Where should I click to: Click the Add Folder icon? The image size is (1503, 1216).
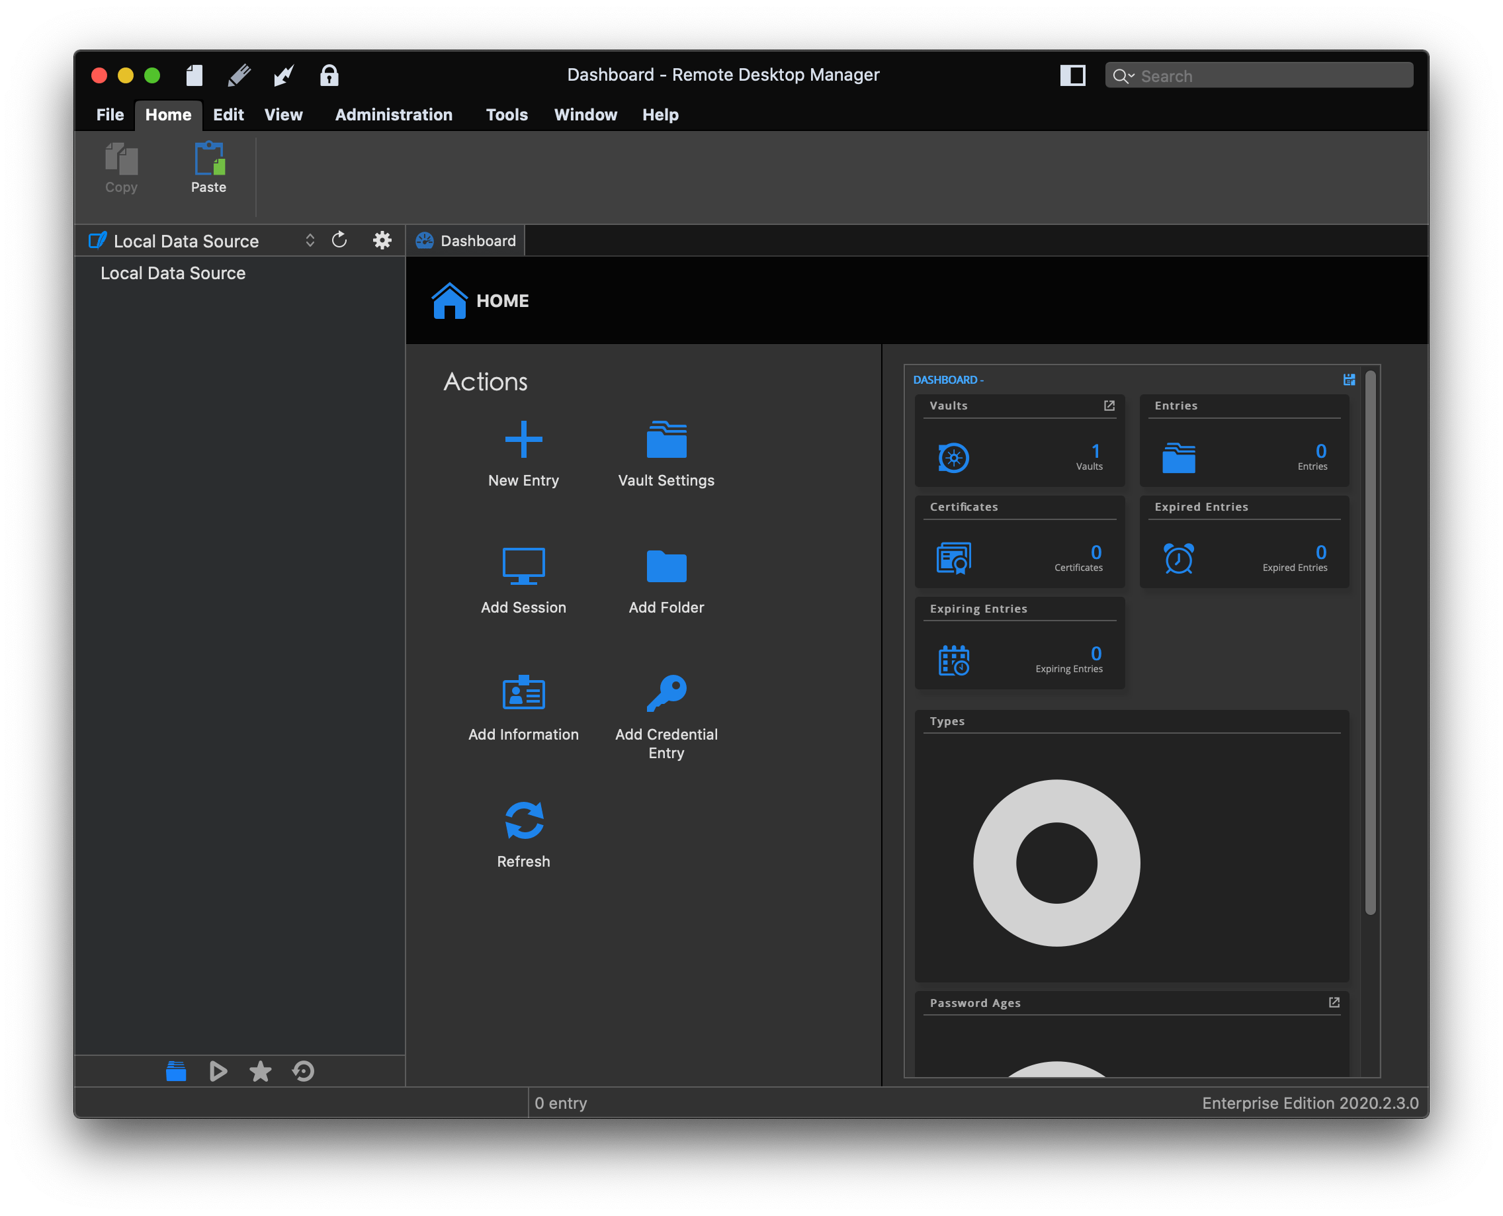click(x=666, y=566)
